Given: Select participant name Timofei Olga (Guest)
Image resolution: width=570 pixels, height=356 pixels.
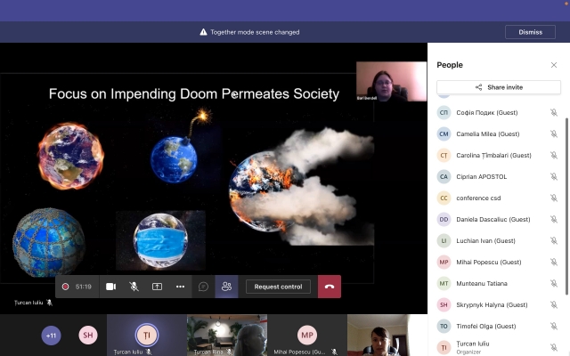Looking at the screenshot, I should [486, 327].
